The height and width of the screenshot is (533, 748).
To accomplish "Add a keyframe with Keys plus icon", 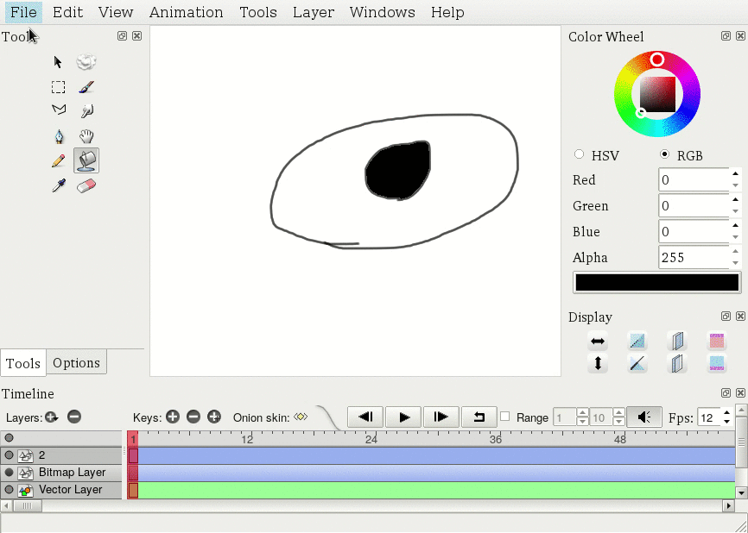I will pos(173,417).
